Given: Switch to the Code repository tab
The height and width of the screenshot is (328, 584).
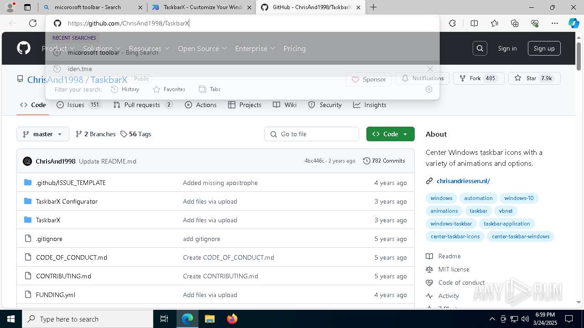Looking at the screenshot, I should tap(33, 105).
